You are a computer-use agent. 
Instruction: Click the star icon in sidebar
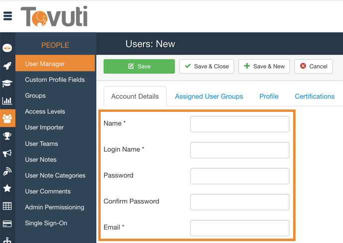(x=7, y=189)
